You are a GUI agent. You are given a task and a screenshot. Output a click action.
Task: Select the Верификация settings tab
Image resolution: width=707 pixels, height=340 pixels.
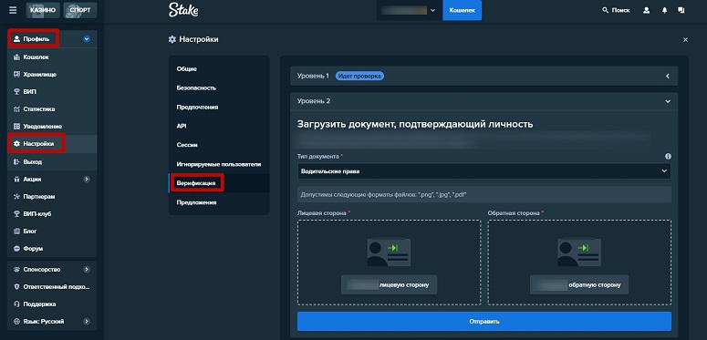219,183
